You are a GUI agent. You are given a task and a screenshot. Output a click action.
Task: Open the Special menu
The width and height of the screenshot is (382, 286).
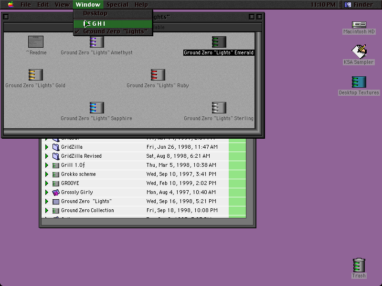117,5
